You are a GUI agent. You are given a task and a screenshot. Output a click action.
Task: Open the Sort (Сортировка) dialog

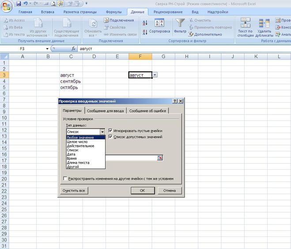tap(159, 26)
